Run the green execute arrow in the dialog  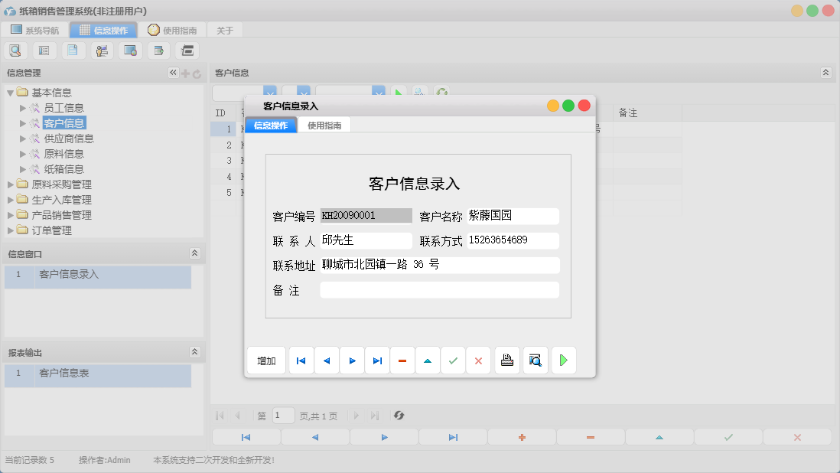coord(564,360)
